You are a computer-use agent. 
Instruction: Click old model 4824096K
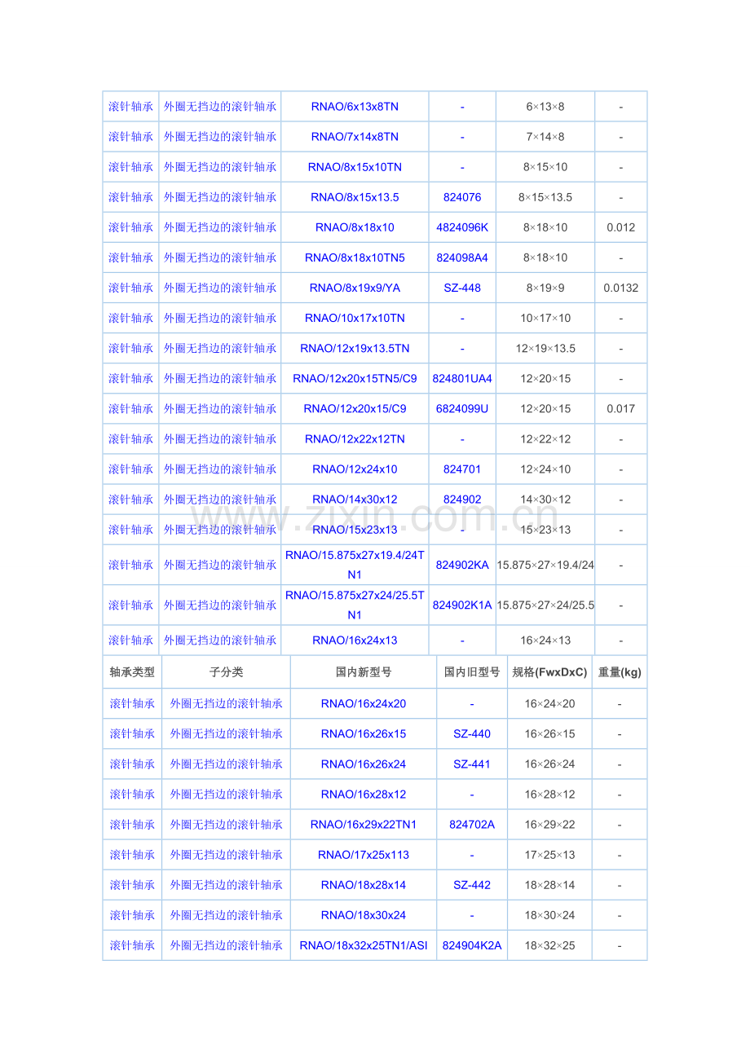tap(462, 227)
